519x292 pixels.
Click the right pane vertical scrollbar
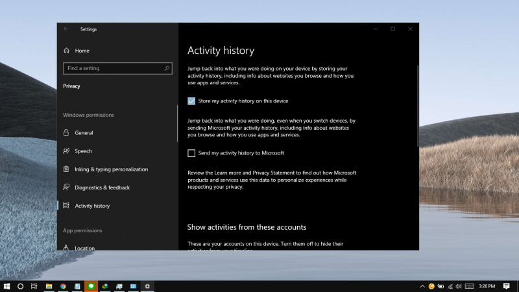pyautogui.click(x=418, y=106)
